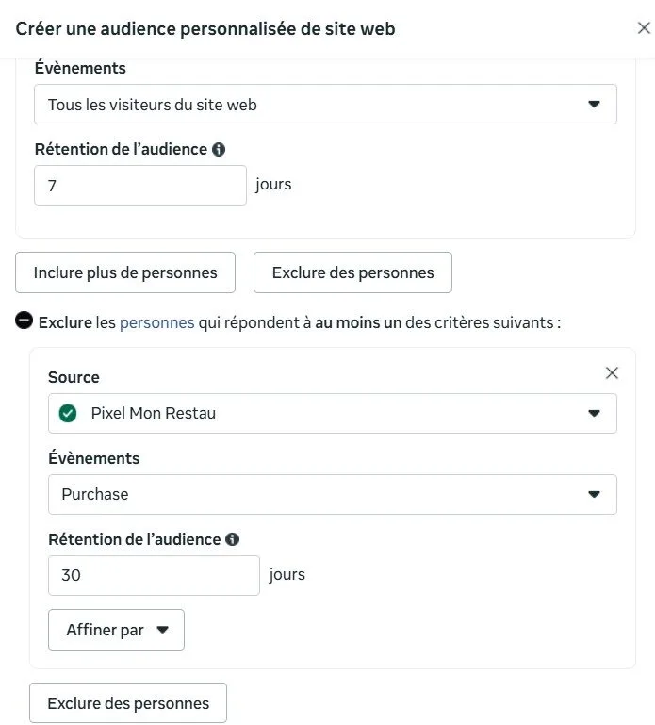Click the caret arrow in the Source field

tap(594, 413)
